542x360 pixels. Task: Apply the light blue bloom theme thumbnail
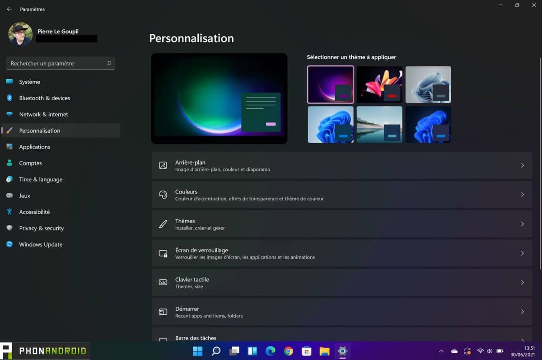point(331,125)
